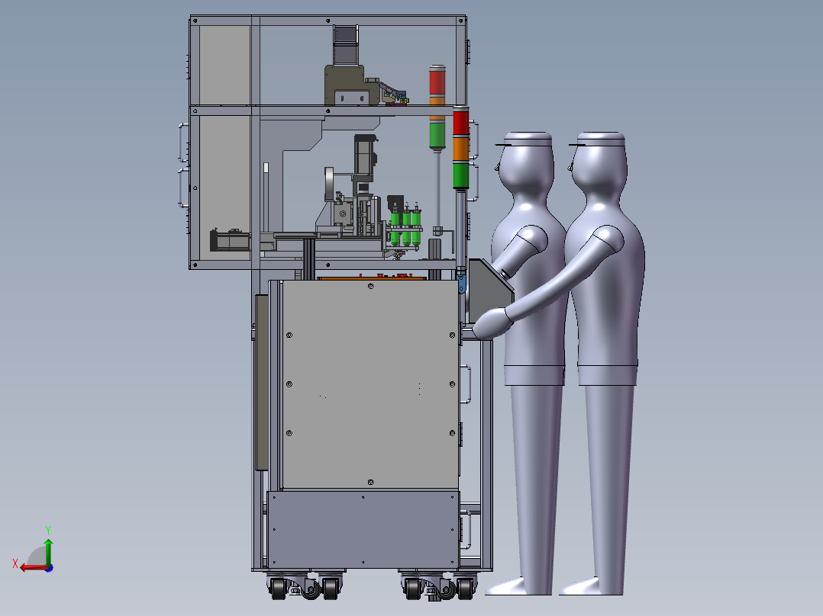Select the lower blue-gray base cabinet panel

coord(363,530)
